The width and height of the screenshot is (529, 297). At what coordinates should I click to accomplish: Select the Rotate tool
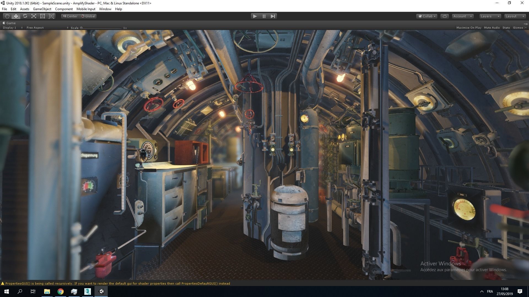(25, 16)
